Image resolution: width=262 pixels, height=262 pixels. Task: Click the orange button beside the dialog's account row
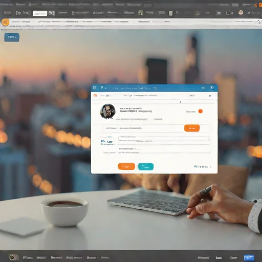(192, 128)
